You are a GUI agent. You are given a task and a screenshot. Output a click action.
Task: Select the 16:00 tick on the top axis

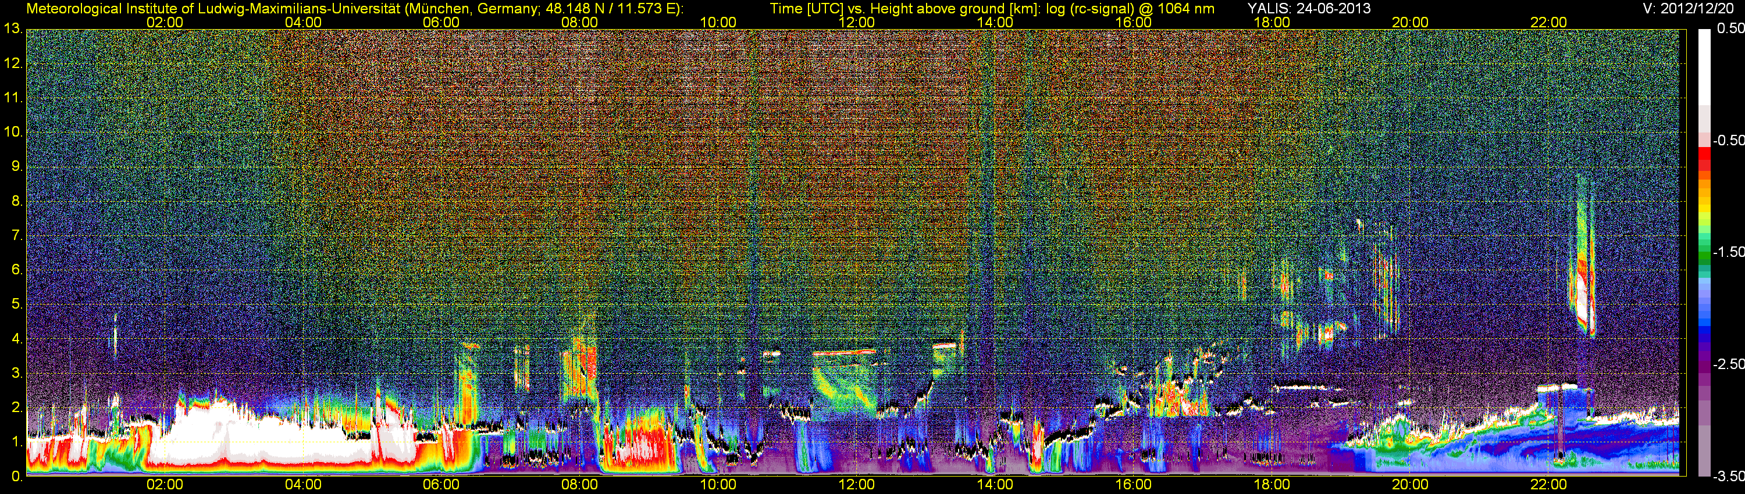pyautogui.click(x=1133, y=22)
